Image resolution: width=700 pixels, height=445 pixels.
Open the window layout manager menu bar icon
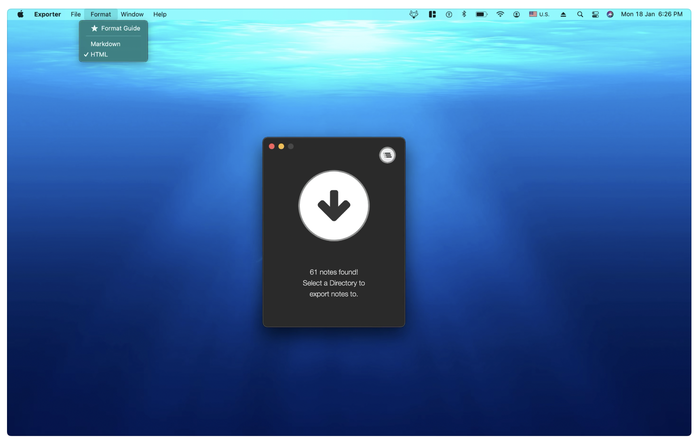pyautogui.click(x=432, y=14)
